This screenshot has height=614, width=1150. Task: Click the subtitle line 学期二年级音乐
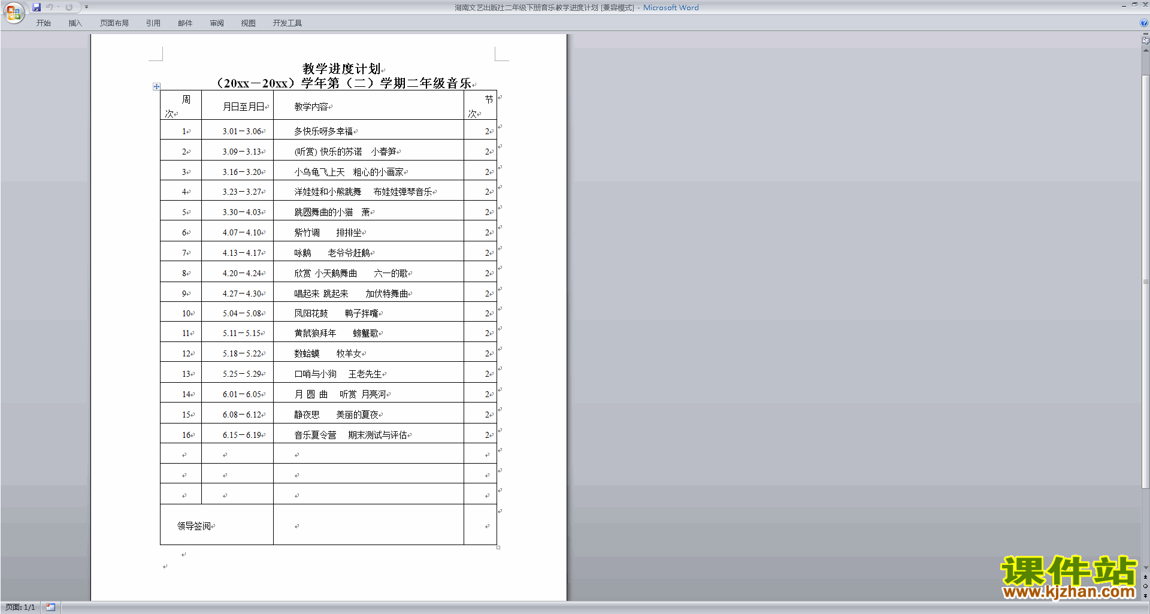[x=425, y=83]
